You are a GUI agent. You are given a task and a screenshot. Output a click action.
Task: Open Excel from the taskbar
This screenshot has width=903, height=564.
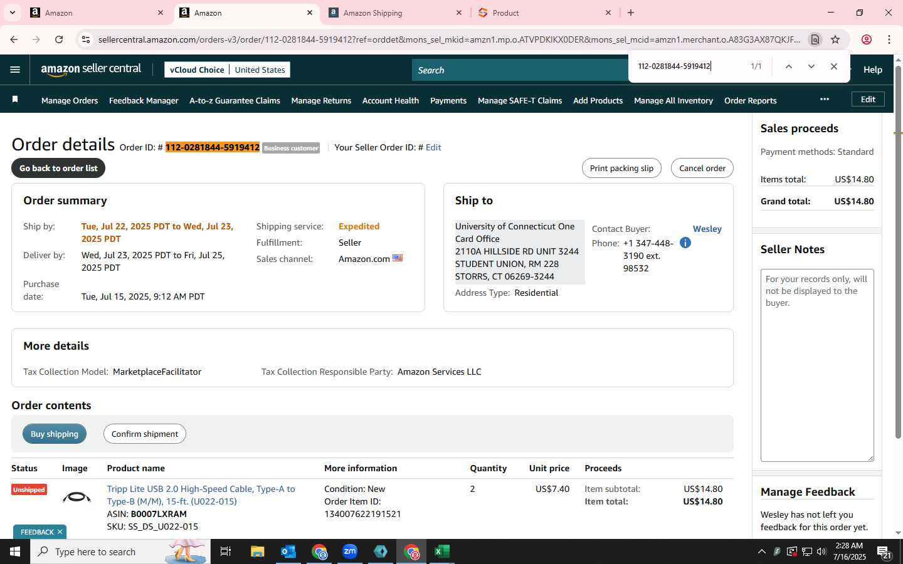442,551
